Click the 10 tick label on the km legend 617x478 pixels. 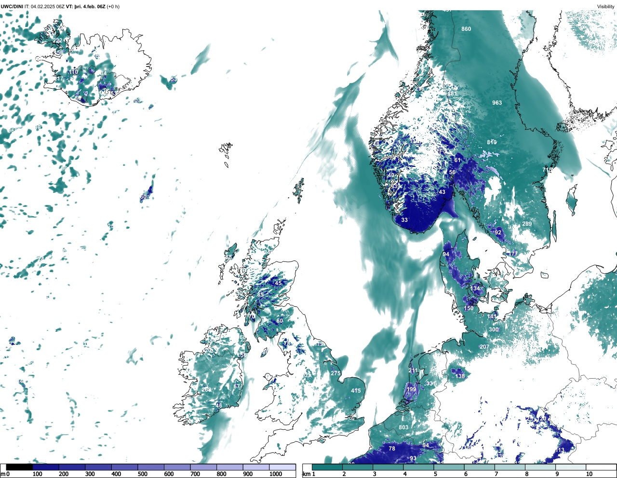589,474
